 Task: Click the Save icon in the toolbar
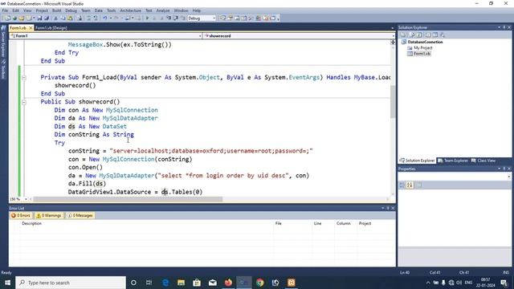tap(39, 18)
